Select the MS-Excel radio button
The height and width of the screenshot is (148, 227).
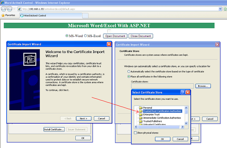pos(85,36)
